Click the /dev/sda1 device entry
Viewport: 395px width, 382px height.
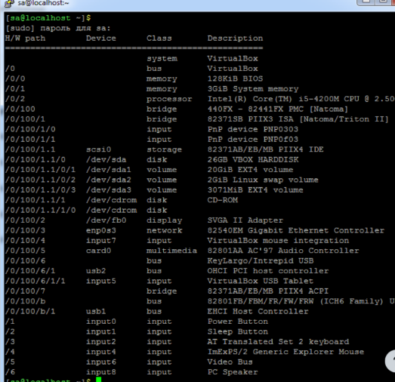(x=109, y=170)
